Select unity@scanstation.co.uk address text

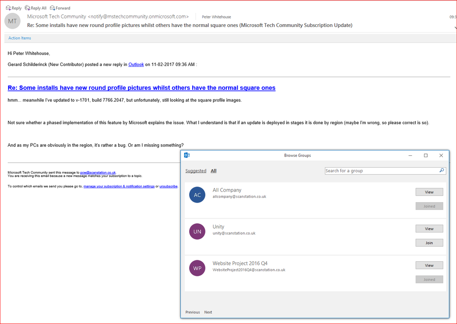point(234,233)
